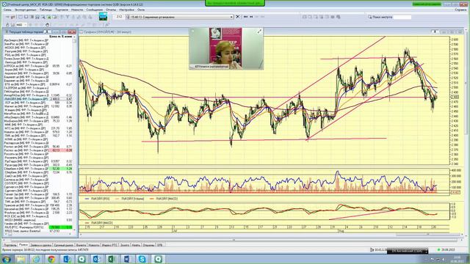Open the Окна menu
The height and width of the screenshot is (264, 470).
click(140, 10)
